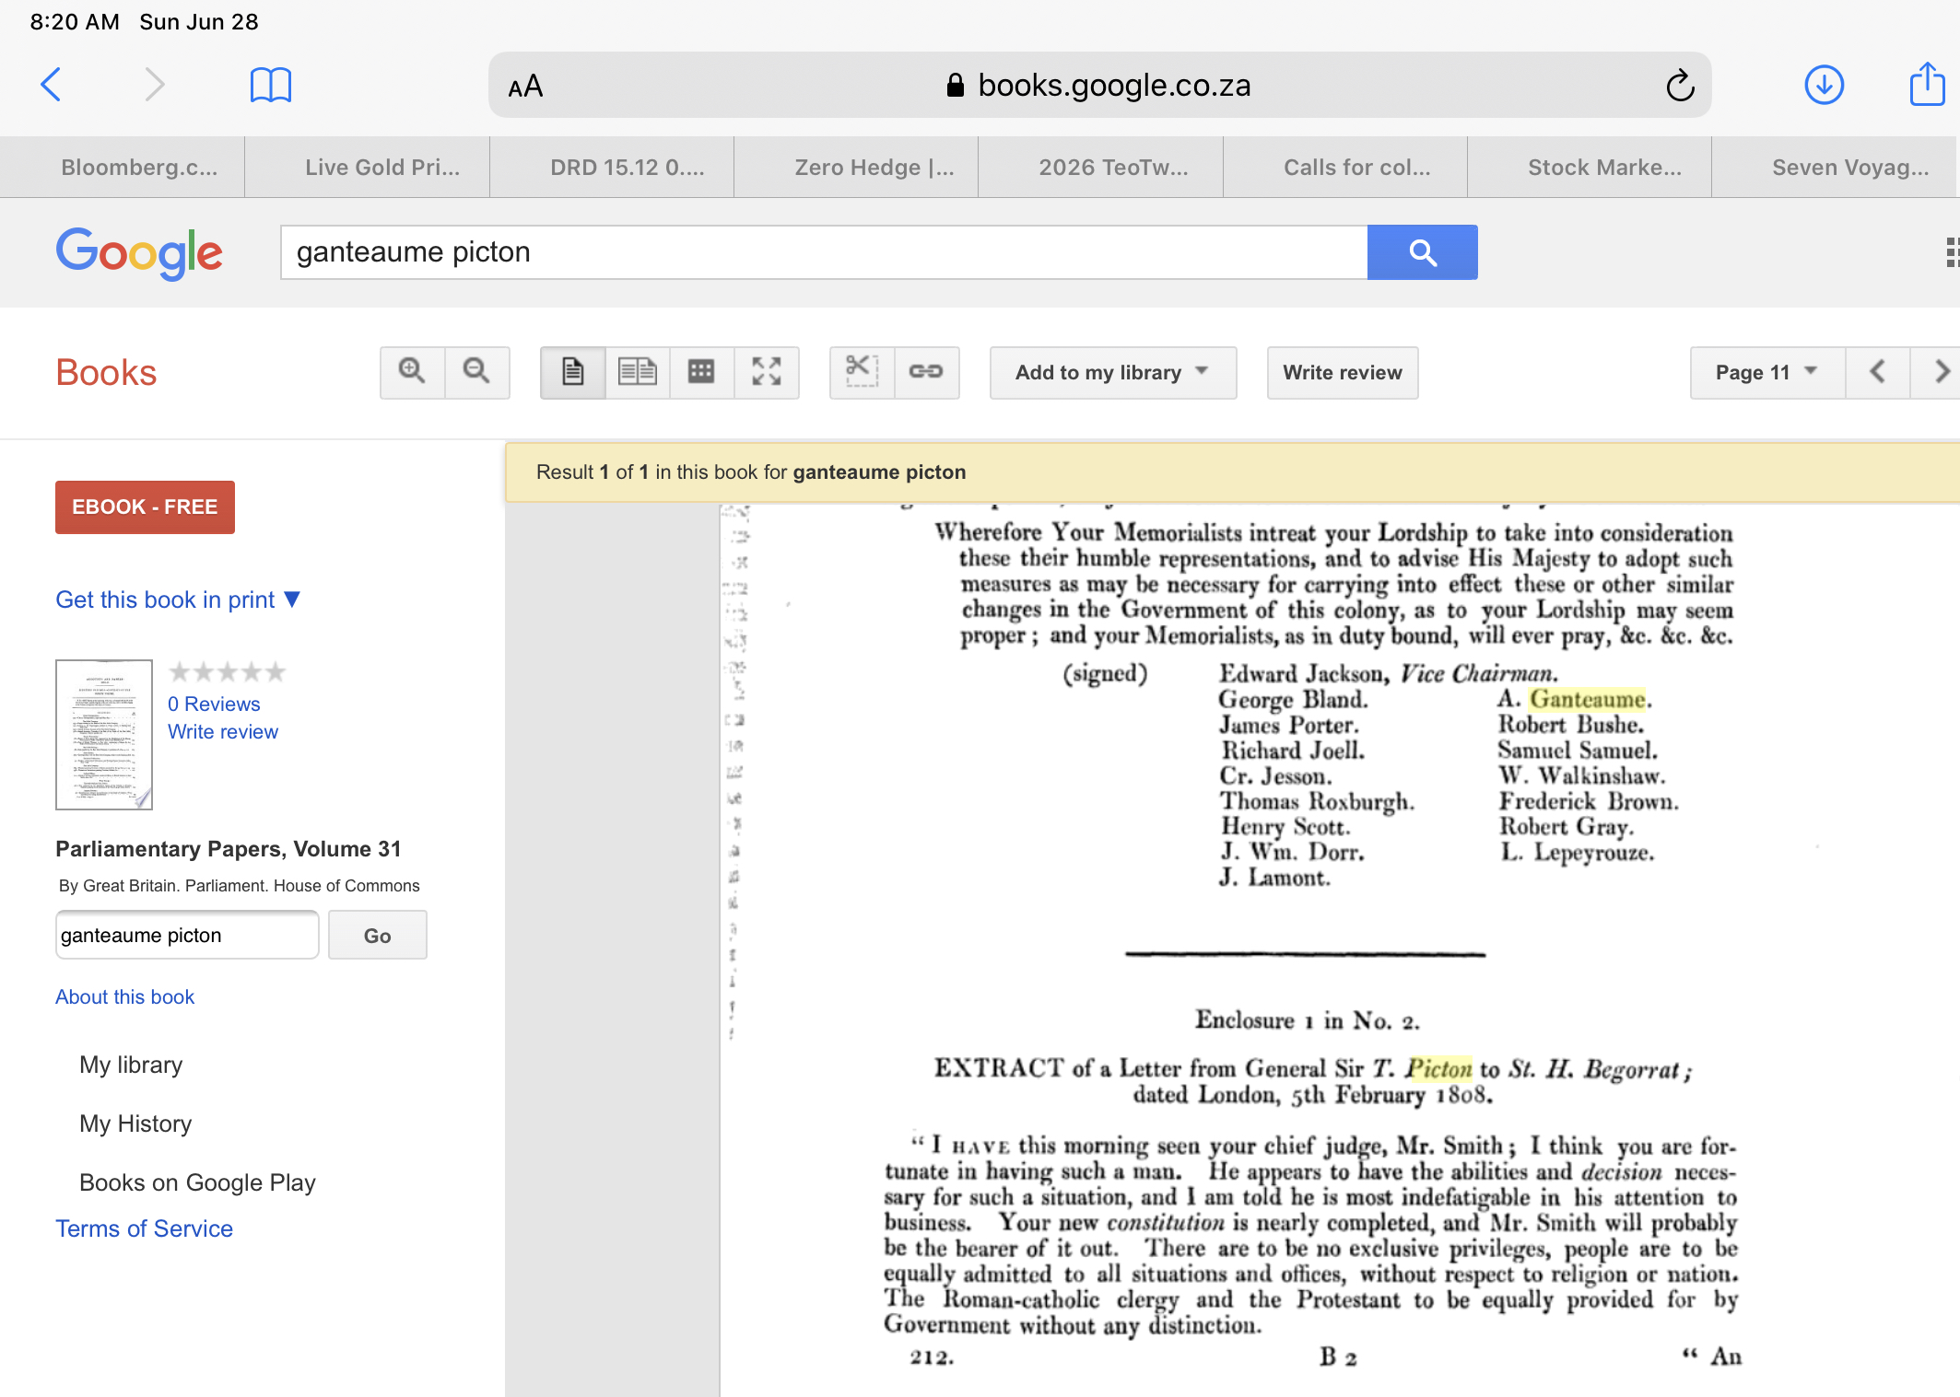
Task: Enter full screen reading mode
Action: click(766, 372)
